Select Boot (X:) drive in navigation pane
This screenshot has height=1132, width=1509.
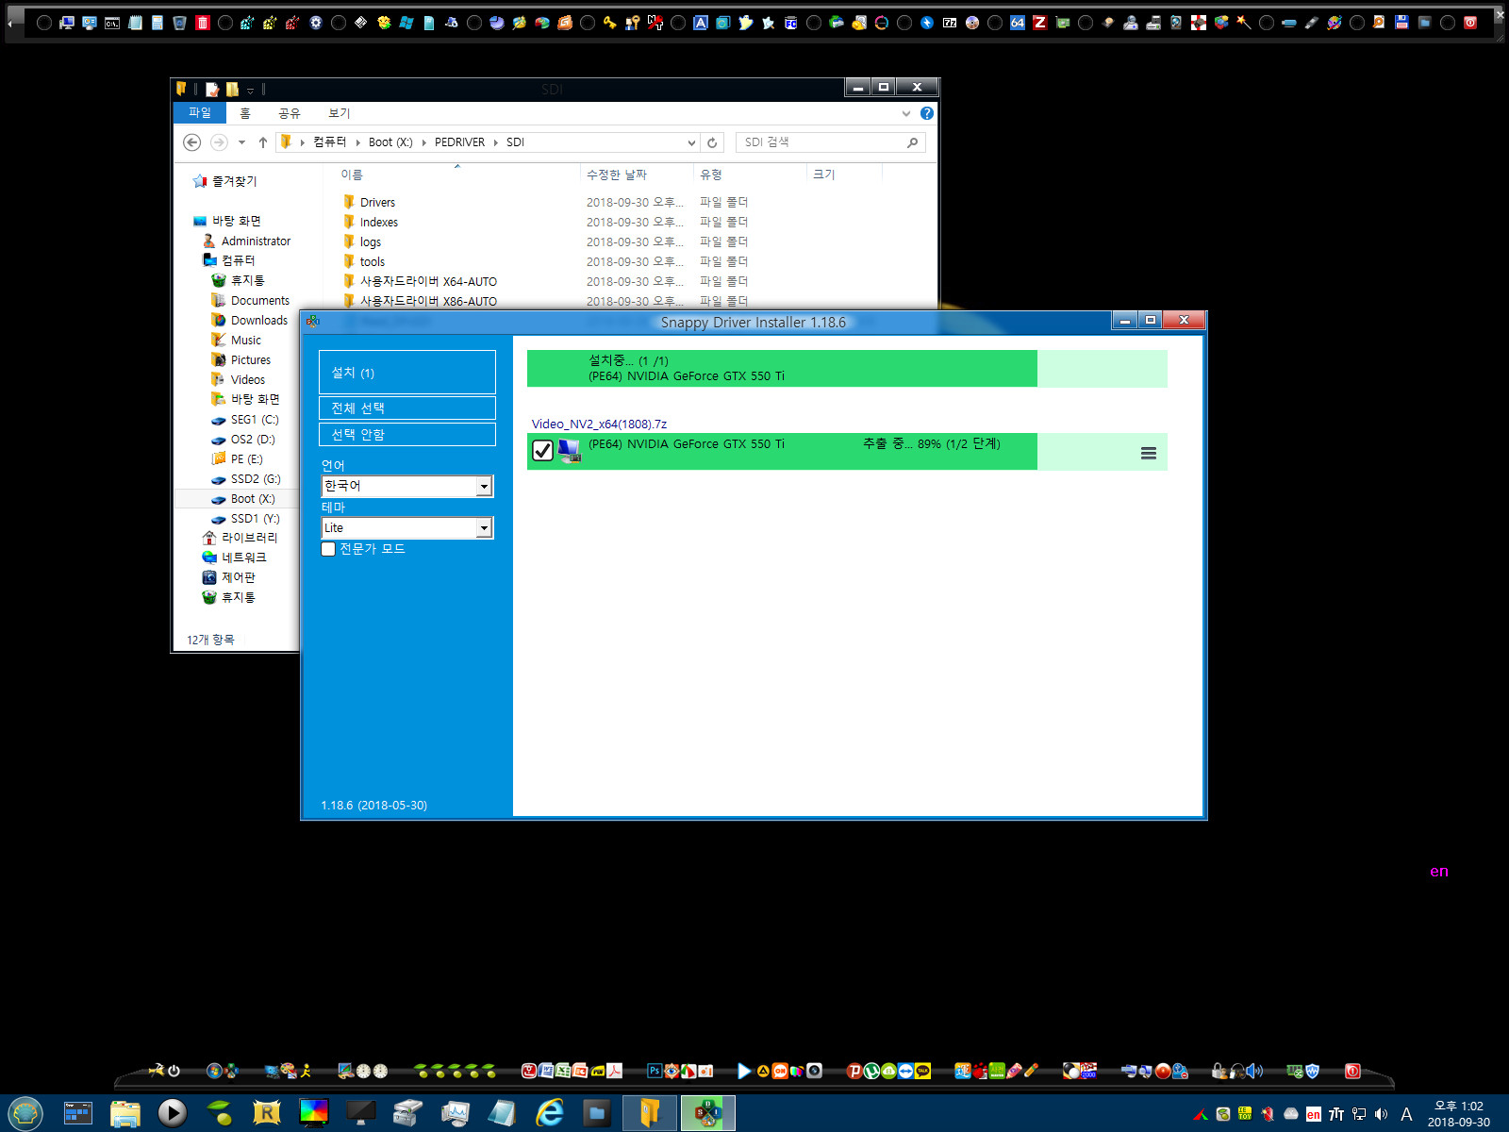pos(253,499)
